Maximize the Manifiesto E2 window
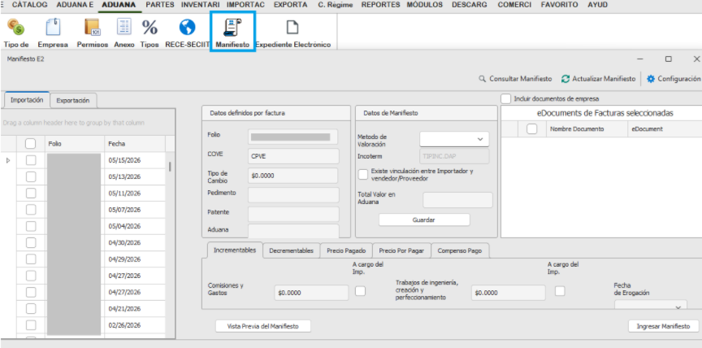Screen dimensions: 702x348 tap(669, 59)
